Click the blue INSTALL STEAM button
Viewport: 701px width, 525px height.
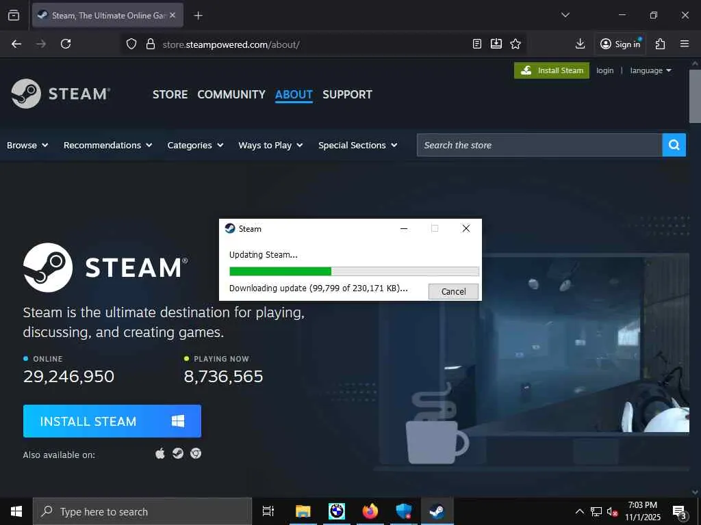click(112, 421)
